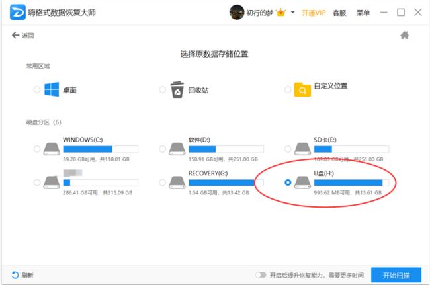Click the U盘(H:) drive icon

coord(302,183)
